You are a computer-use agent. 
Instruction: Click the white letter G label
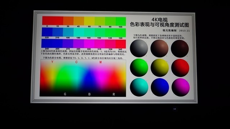(65, 94)
